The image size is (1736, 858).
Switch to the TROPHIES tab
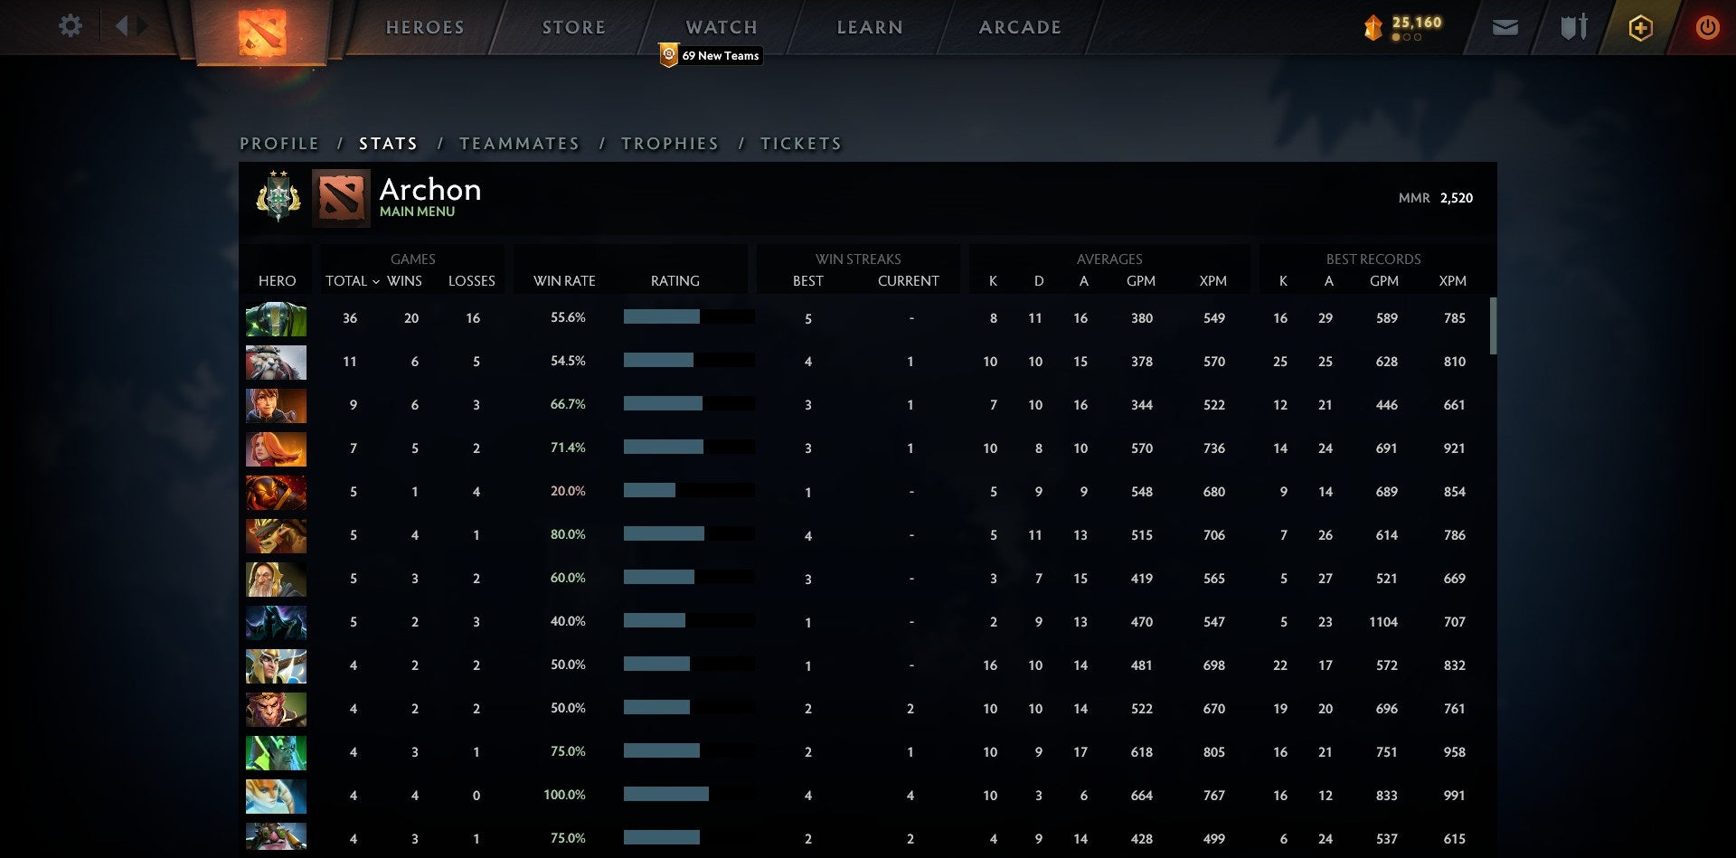(670, 144)
